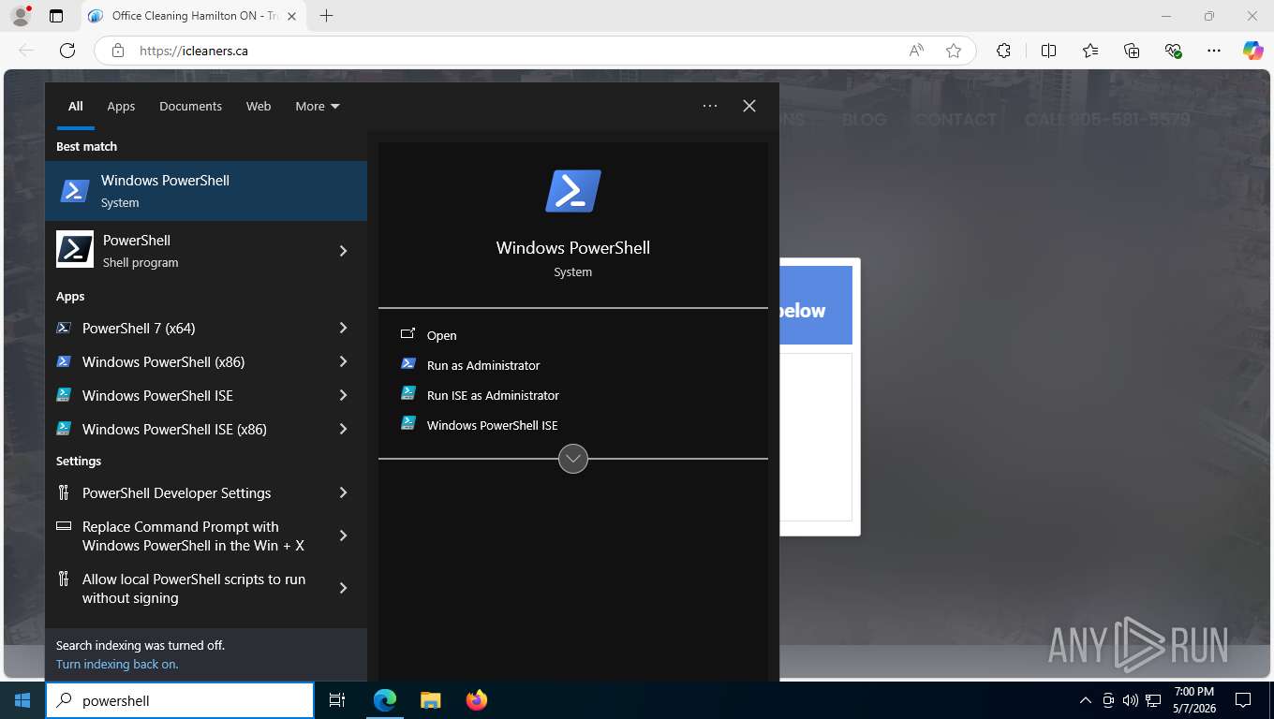Open Read aloud in Edge

916,51
